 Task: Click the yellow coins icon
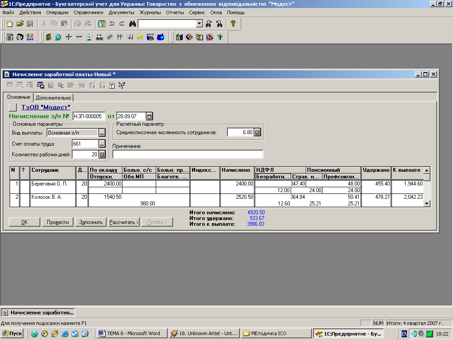coord(140,37)
